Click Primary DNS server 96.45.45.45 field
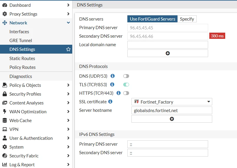This screenshot has width=237, height=168. pos(168,28)
